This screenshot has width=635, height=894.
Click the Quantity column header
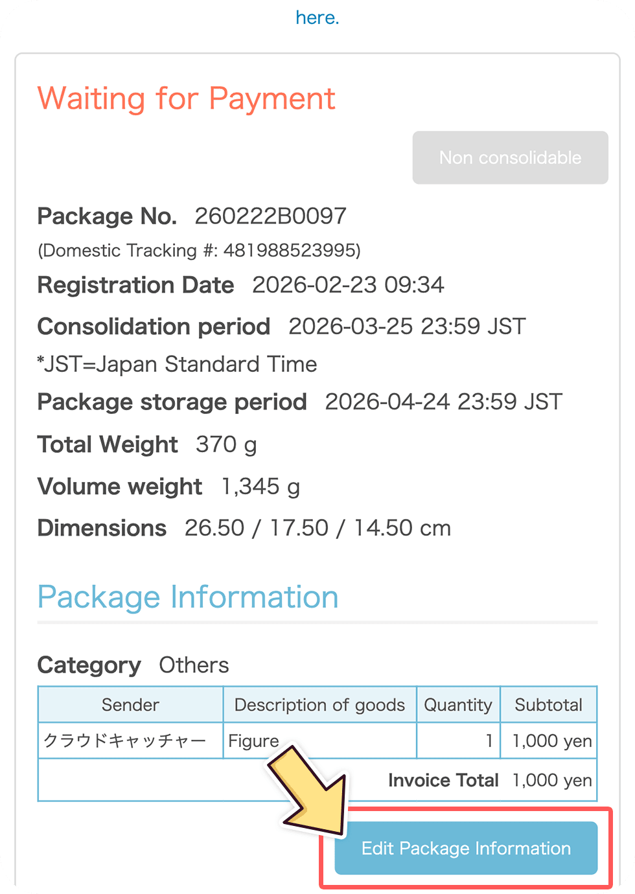click(x=458, y=705)
